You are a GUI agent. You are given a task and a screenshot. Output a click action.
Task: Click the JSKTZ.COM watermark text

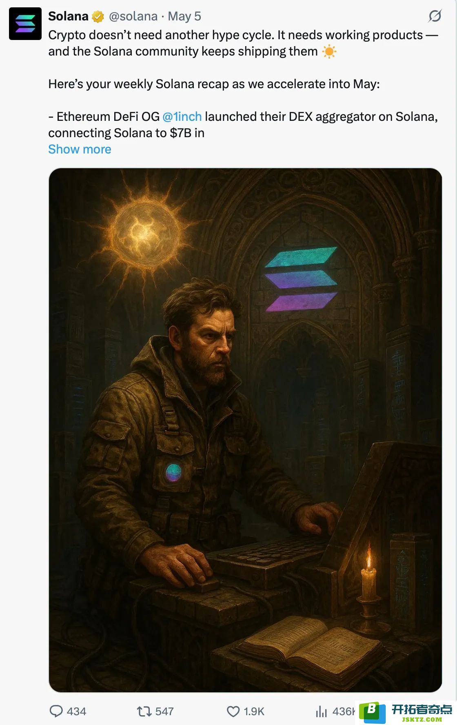[x=422, y=720]
